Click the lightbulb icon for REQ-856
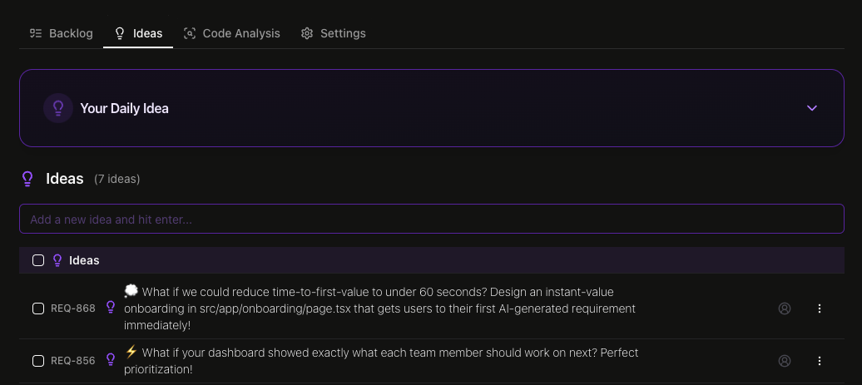The image size is (862, 385). (x=111, y=360)
